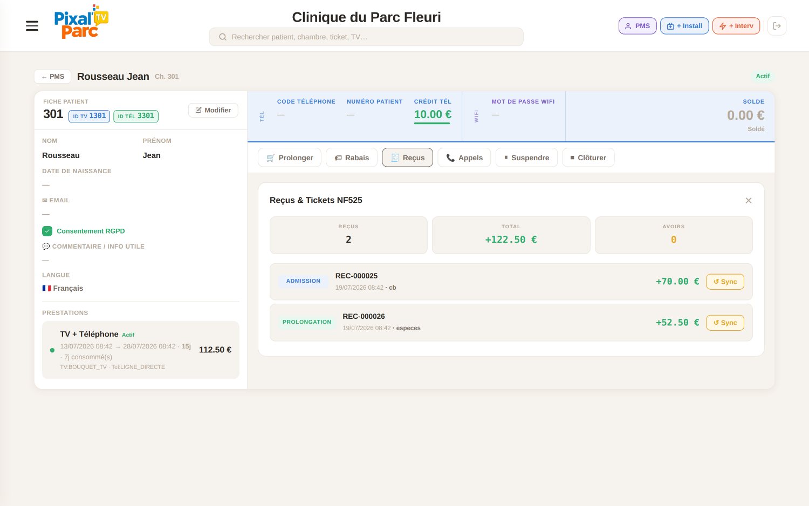The height and width of the screenshot is (506, 809).
Task: Click the + Interv button
Action: pyautogui.click(x=736, y=26)
